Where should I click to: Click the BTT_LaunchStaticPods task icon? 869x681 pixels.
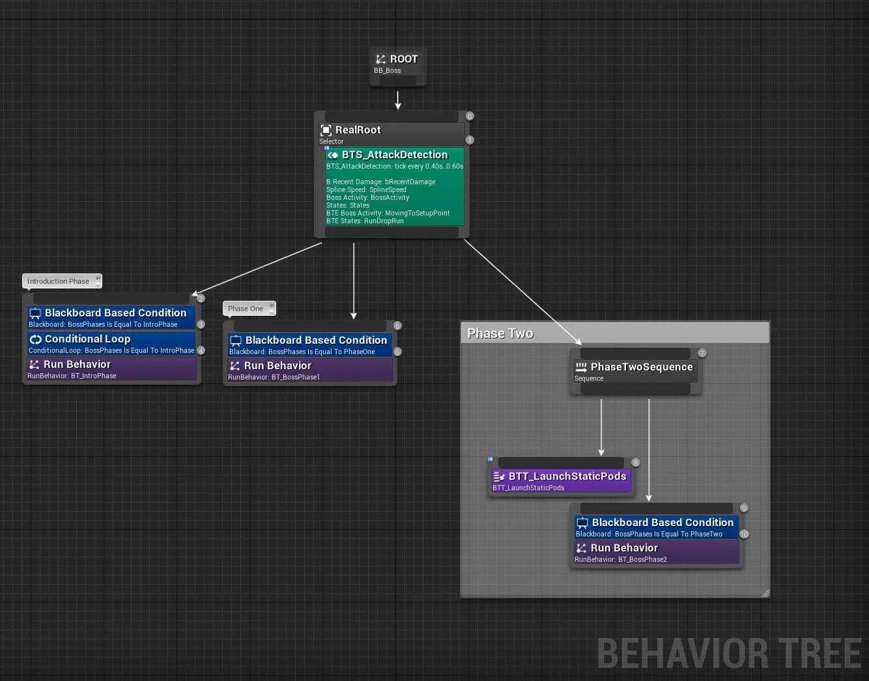tap(499, 477)
